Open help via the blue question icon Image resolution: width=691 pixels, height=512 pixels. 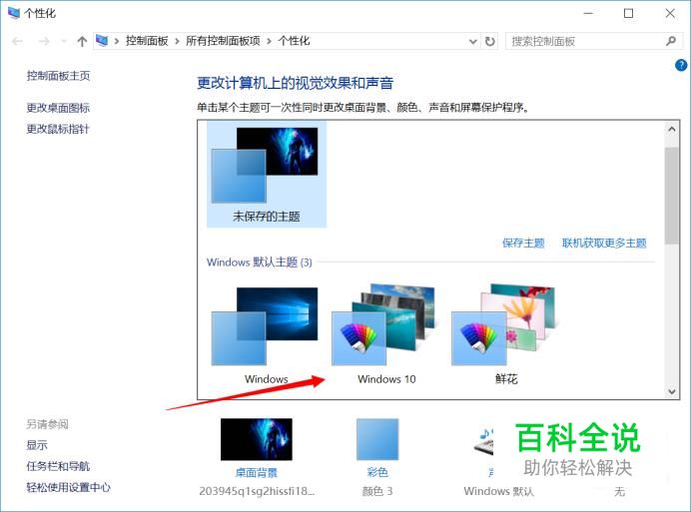(x=681, y=65)
